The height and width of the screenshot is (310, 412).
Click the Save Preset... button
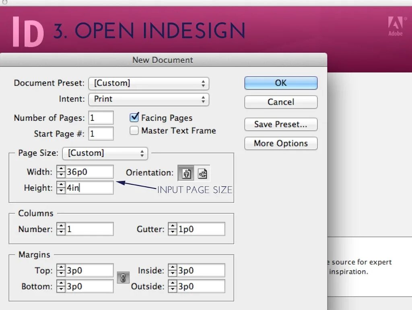[281, 124]
